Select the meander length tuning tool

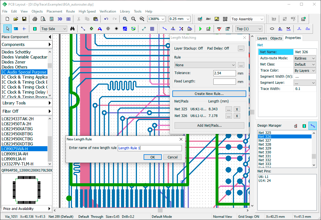(299, 29)
